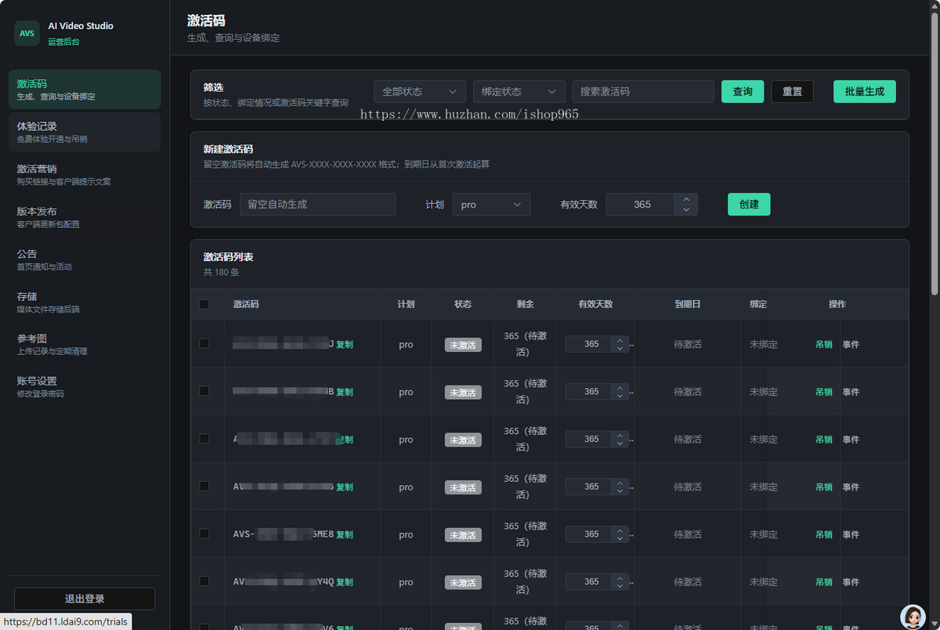Click the 共 180 条 count text
This screenshot has width=940, height=630.
222,273
